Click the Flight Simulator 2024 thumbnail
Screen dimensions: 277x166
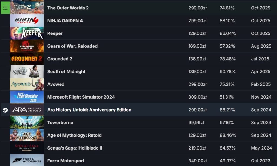pyautogui.click(x=27, y=97)
